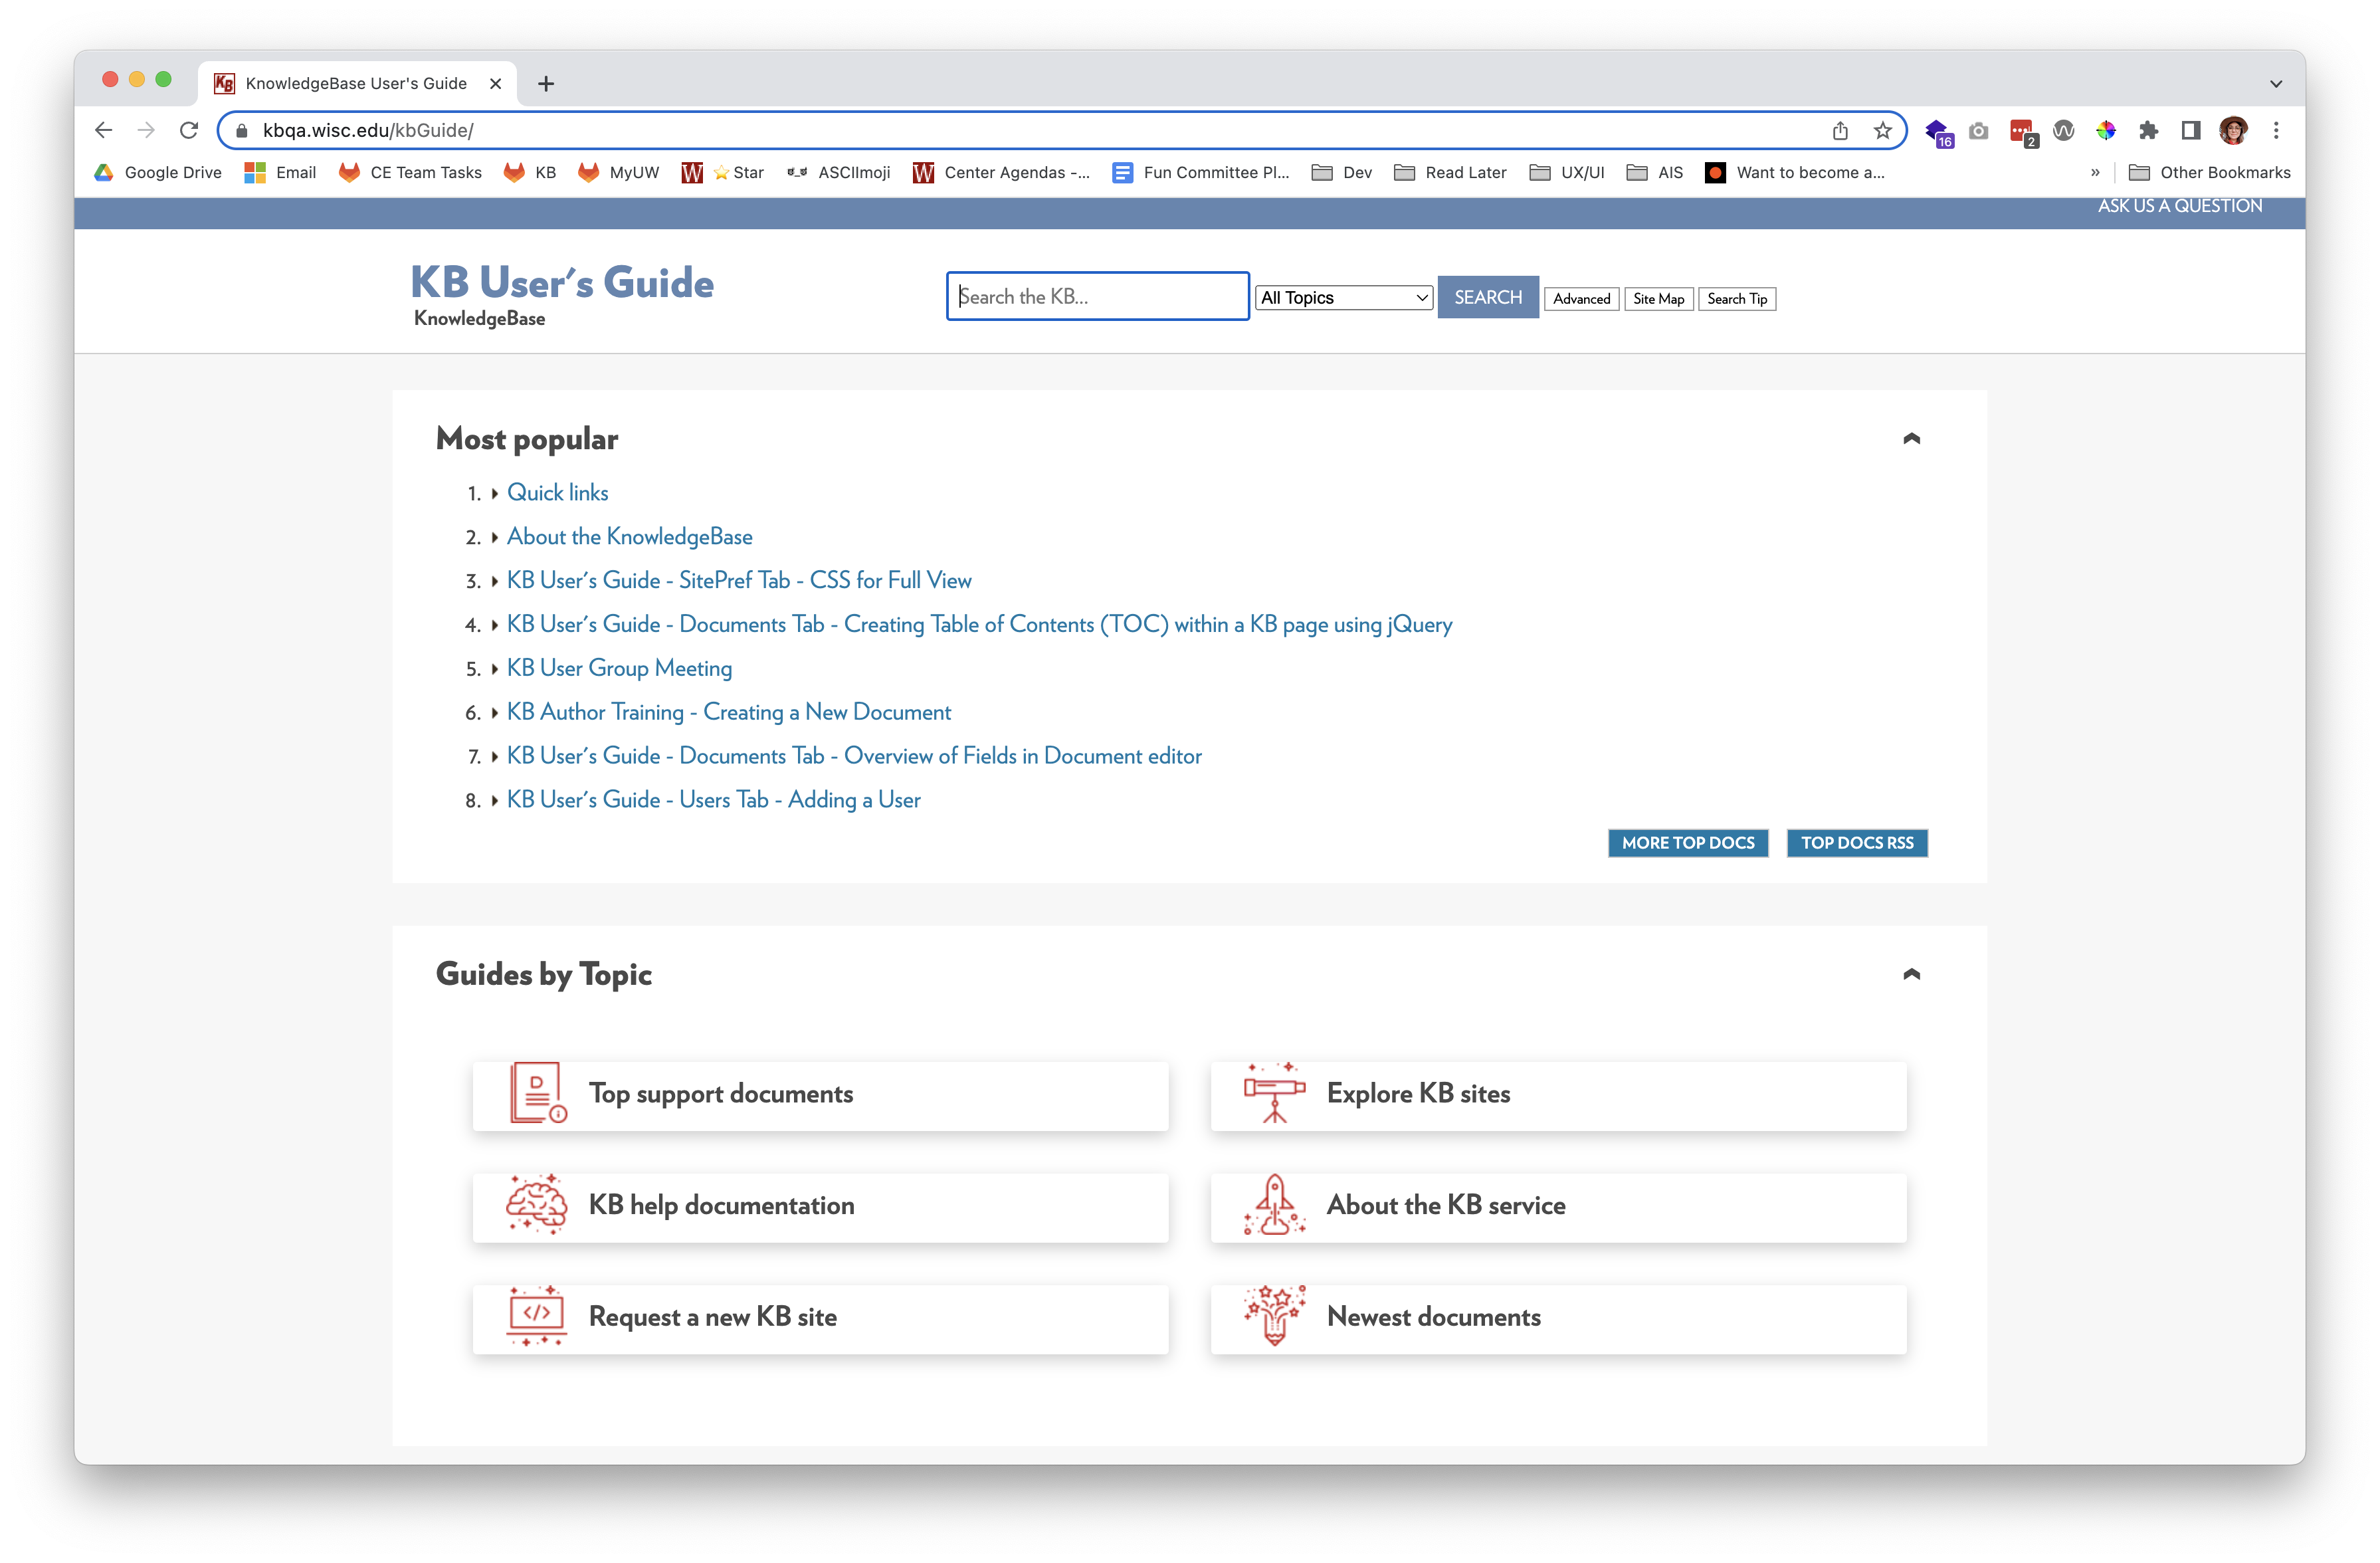Open the Quick links document

[x=557, y=493]
